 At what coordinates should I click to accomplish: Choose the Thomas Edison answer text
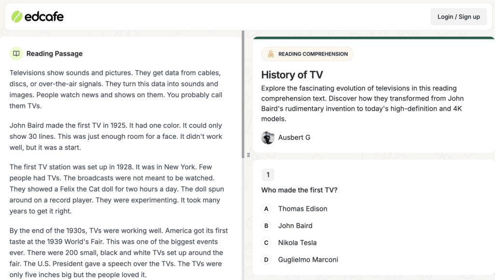[303, 208]
